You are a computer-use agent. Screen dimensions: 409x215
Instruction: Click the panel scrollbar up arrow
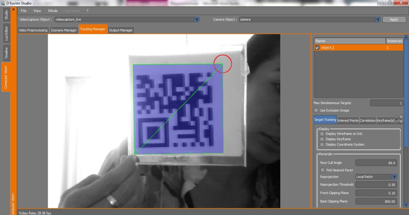point(406,37)
